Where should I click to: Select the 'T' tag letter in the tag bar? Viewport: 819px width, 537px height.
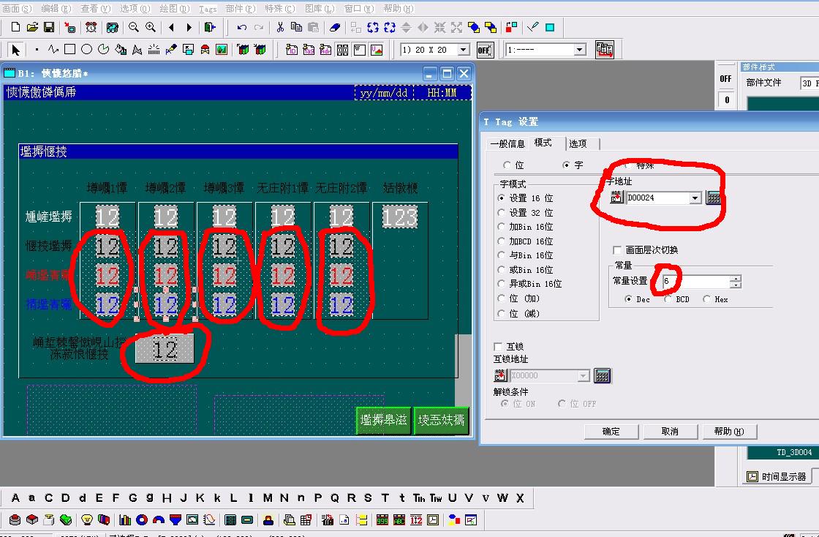coord(385,498)
